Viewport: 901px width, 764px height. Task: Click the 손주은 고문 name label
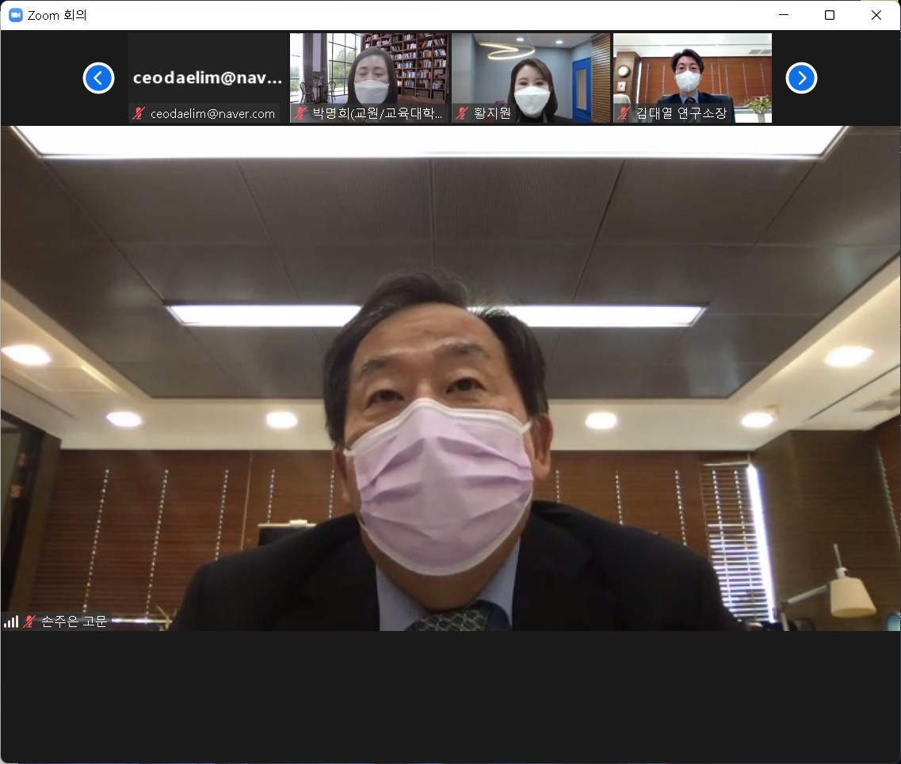tap(74, 621)
